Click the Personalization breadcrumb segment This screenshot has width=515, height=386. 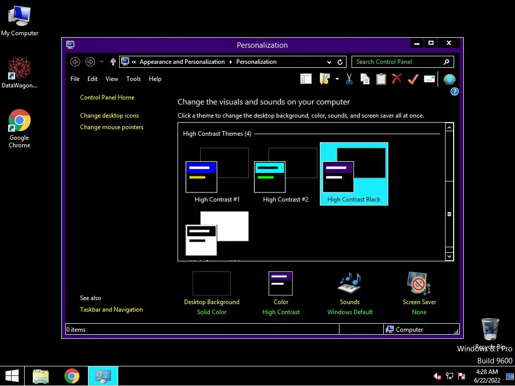(x=256, y=62)
